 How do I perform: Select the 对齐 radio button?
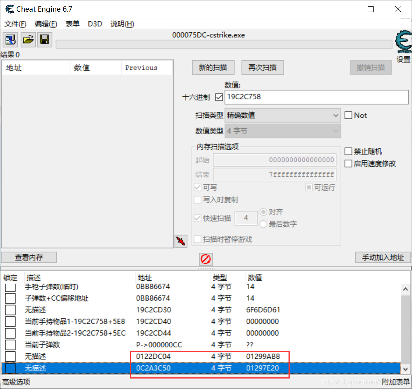click(x=263, y=212)
